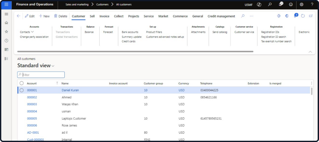Open settings gear icon
Viewport: 319px width, 142px height.
pyautogui.click(x=302, y=4)
